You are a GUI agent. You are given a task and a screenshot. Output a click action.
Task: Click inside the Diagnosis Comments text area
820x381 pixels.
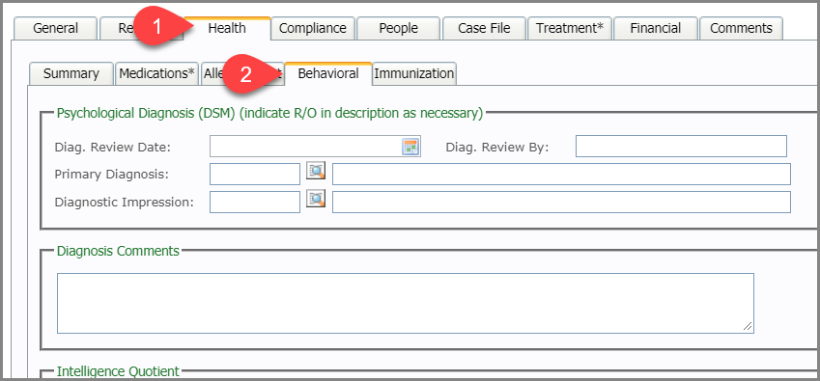[406, 303]
